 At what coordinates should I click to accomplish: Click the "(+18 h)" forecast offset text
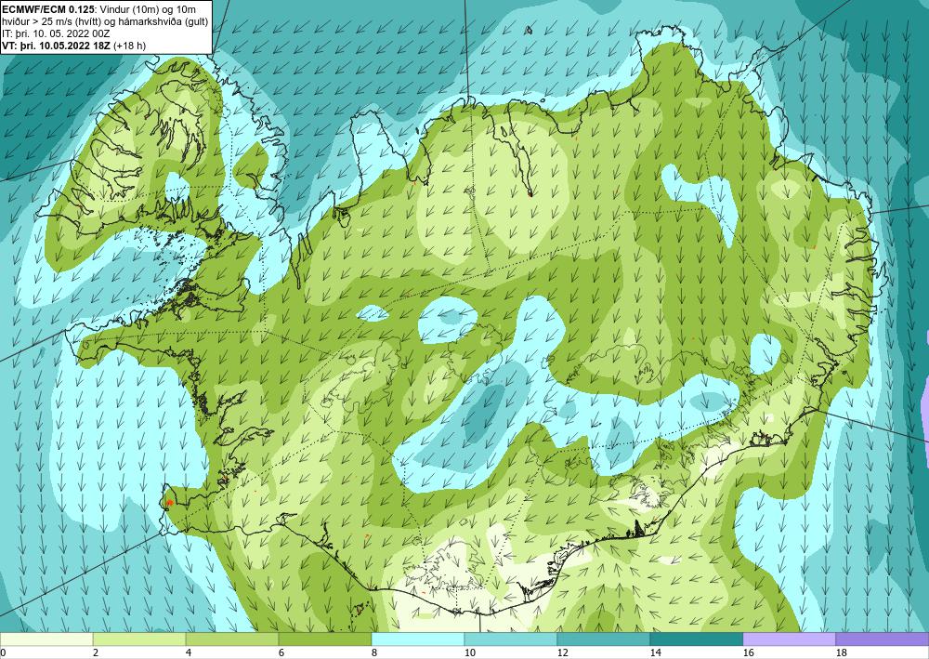pyautogui.click(x=128, y=45)
